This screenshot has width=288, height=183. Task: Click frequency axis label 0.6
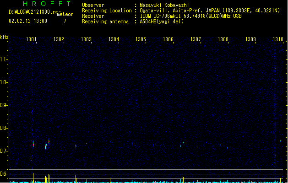[x=4, y=174]
